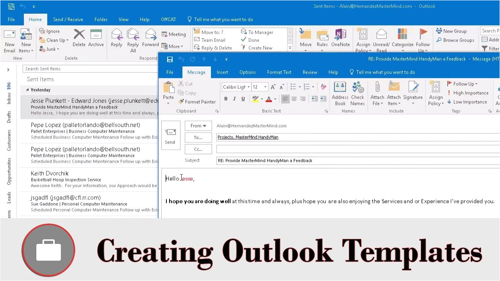Screen dimensions: 500x281
Task: Click the Send button in the message window
Action: (x=170, y=135)
